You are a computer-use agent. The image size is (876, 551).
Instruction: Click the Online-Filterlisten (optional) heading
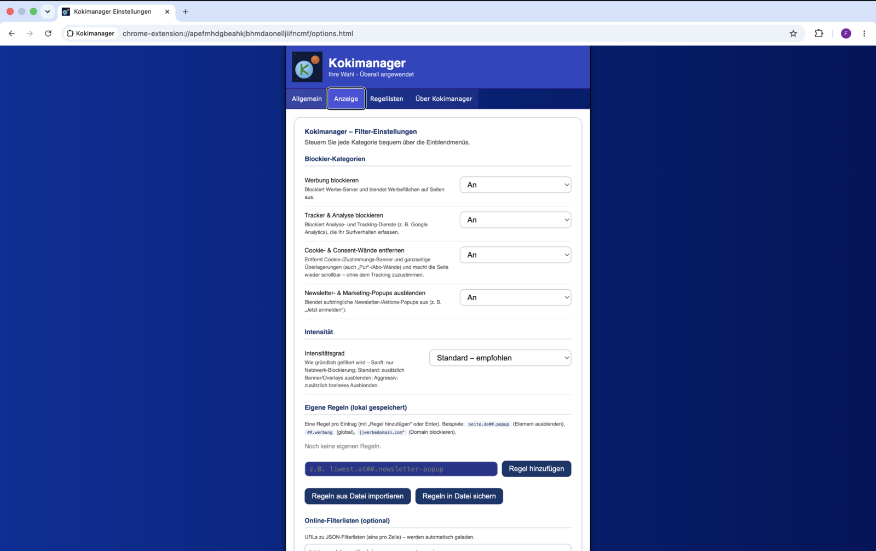pyautogui.click(x=347, y=520)
